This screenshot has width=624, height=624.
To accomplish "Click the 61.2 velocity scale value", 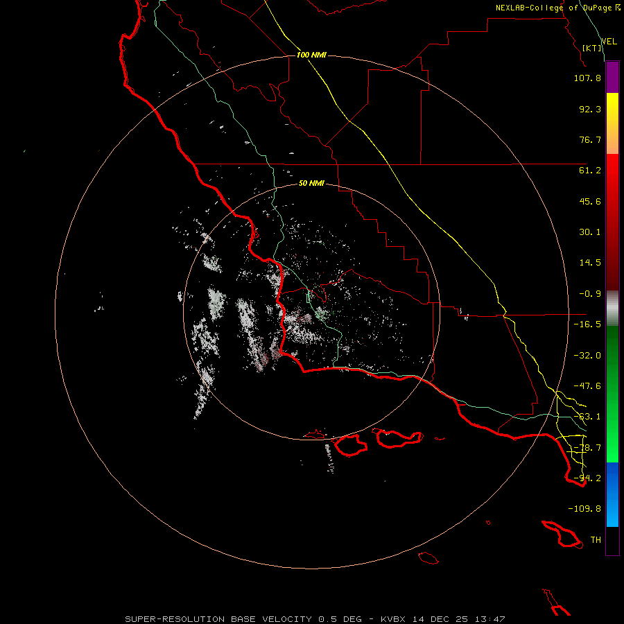I will pyautogui.click(x=590, y=171).
